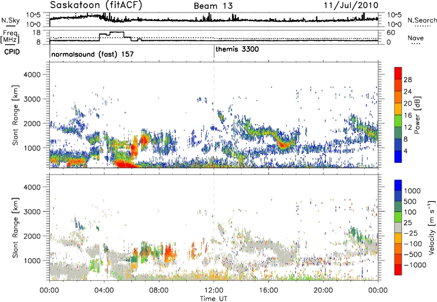Click the Nave legend label
This screenshot has width=437, height=302.
[416, 38]
